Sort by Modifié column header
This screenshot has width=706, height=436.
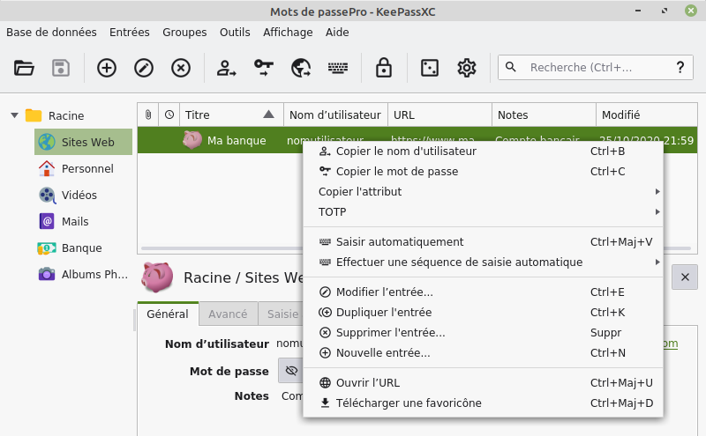click(647, 115)
